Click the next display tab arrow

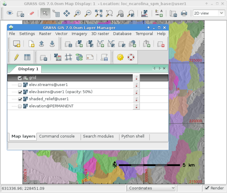[159, 68]
